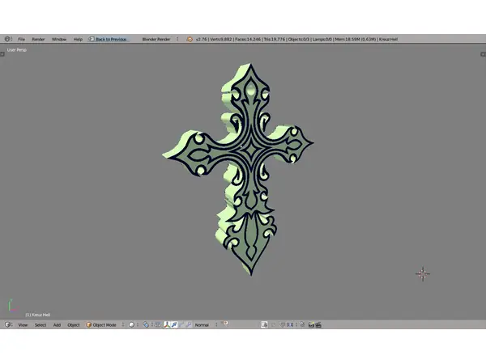
Task: Open the Object Mode dropdown
Action: click(104, 325)
